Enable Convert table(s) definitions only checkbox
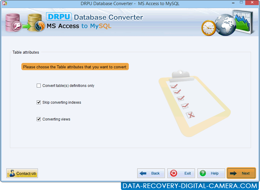The height and width of the screenshot is (190, 260). pyautogui.click(x=39, y=86)
